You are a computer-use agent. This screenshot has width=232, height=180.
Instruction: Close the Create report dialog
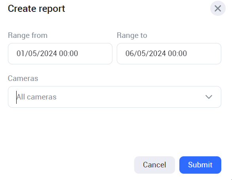point(218,8)
